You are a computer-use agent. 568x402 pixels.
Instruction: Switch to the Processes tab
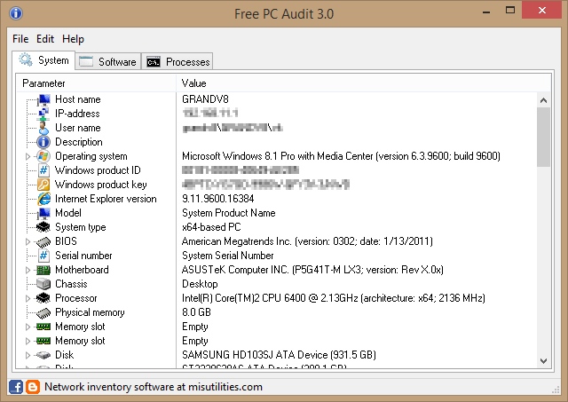point(177,61)
